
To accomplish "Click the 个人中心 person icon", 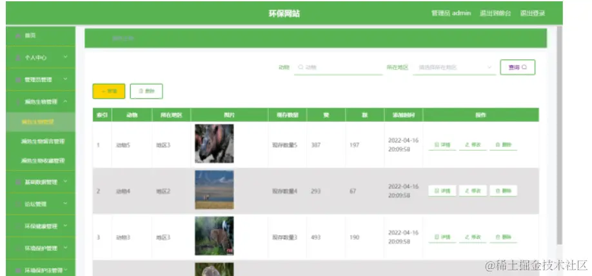I will click(18, 58).
